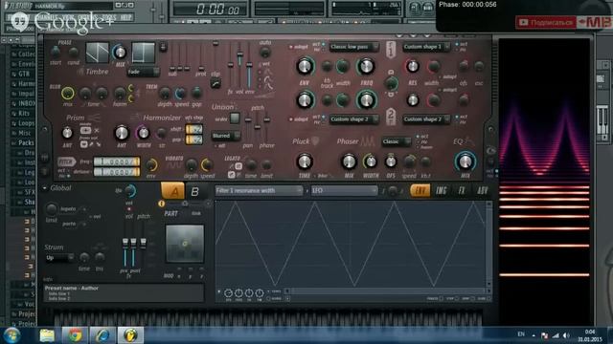Click the Phase start knob
The height and width of the screenshot is (344, 613).
56,52
